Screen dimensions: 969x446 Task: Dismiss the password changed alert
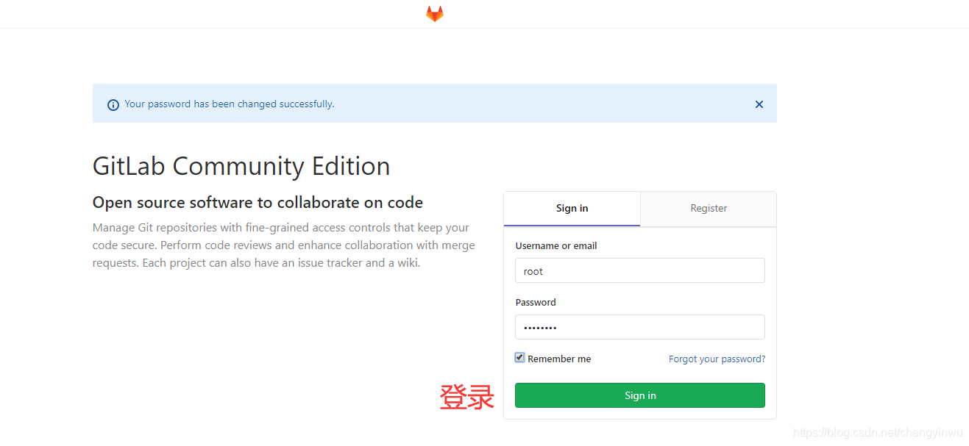(x=759, y=104)
